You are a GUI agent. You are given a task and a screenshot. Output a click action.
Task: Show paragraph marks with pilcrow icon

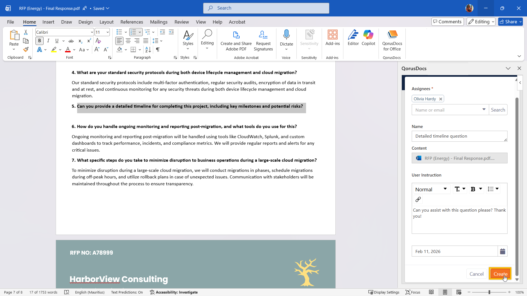pos(158,50)
